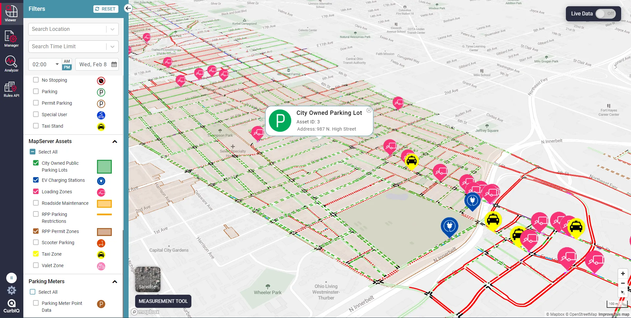Click the RESET filters button
Screen dimensions: 631x318
point(106,9)
